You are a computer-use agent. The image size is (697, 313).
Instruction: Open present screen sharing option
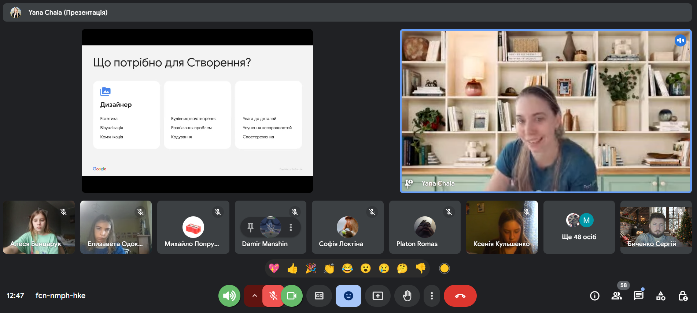[x=377, y=296]
